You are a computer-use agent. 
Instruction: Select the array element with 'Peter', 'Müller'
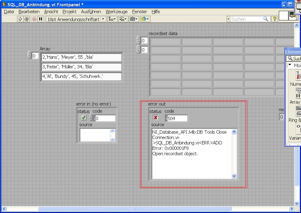coord(81,67)
